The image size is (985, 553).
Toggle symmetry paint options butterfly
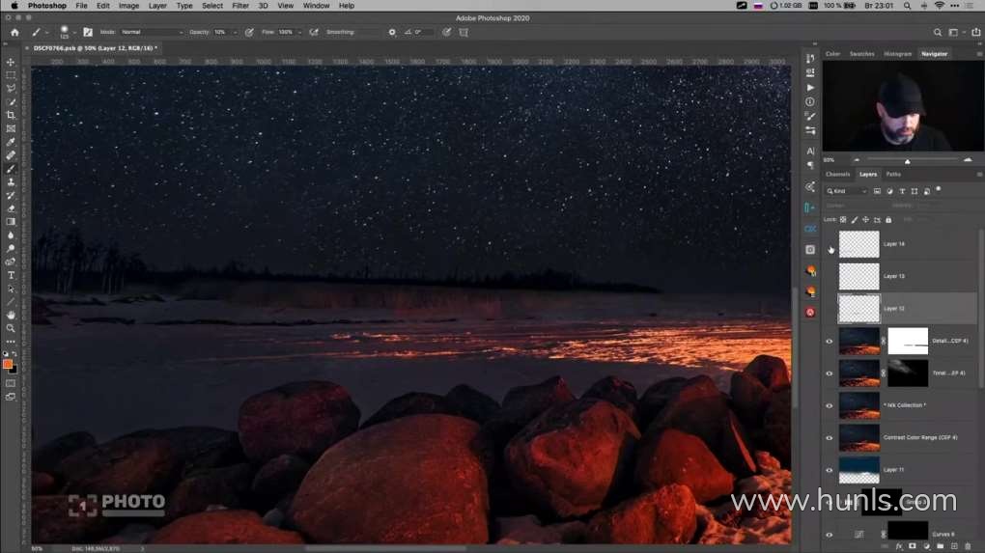point(464,32)
